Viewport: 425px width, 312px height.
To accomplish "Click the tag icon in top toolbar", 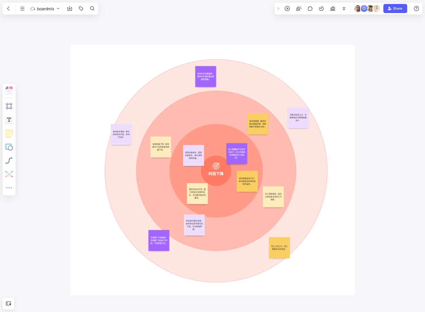I will pyautogui.click(x=81, y=9).
